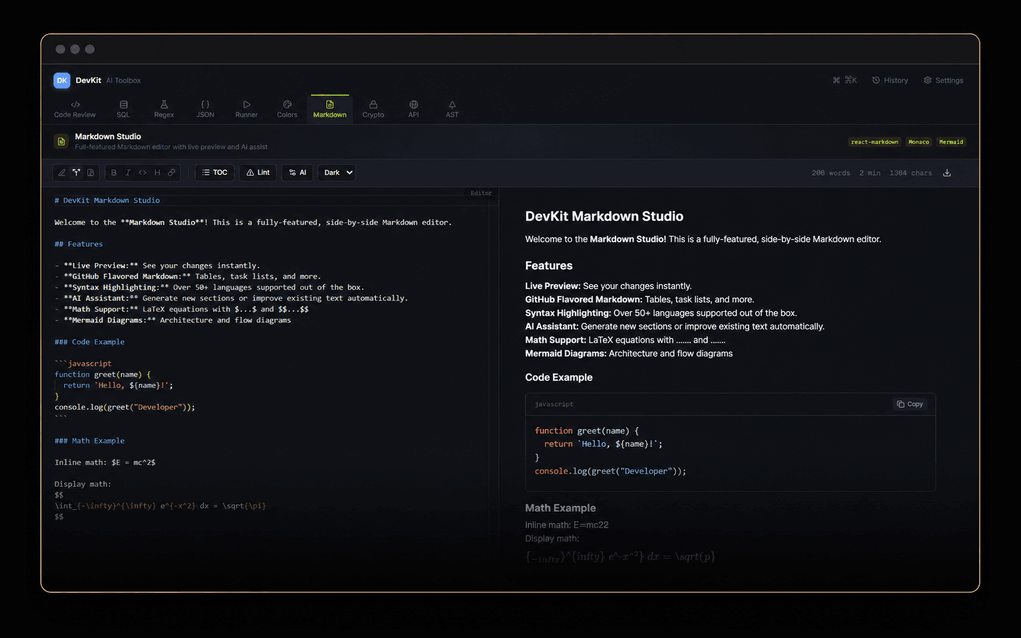This screenshot has width=1021, height=638.
Task: Open the API tool
Action: tap(413, 109)
